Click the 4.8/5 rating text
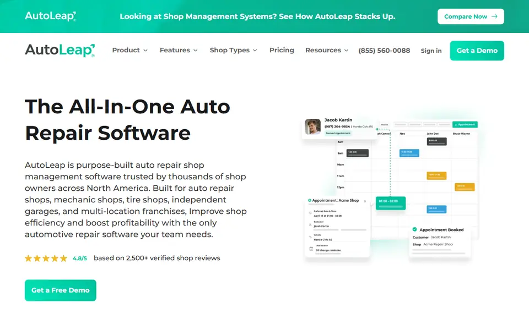The image size is (529, 330). [79, 258]
